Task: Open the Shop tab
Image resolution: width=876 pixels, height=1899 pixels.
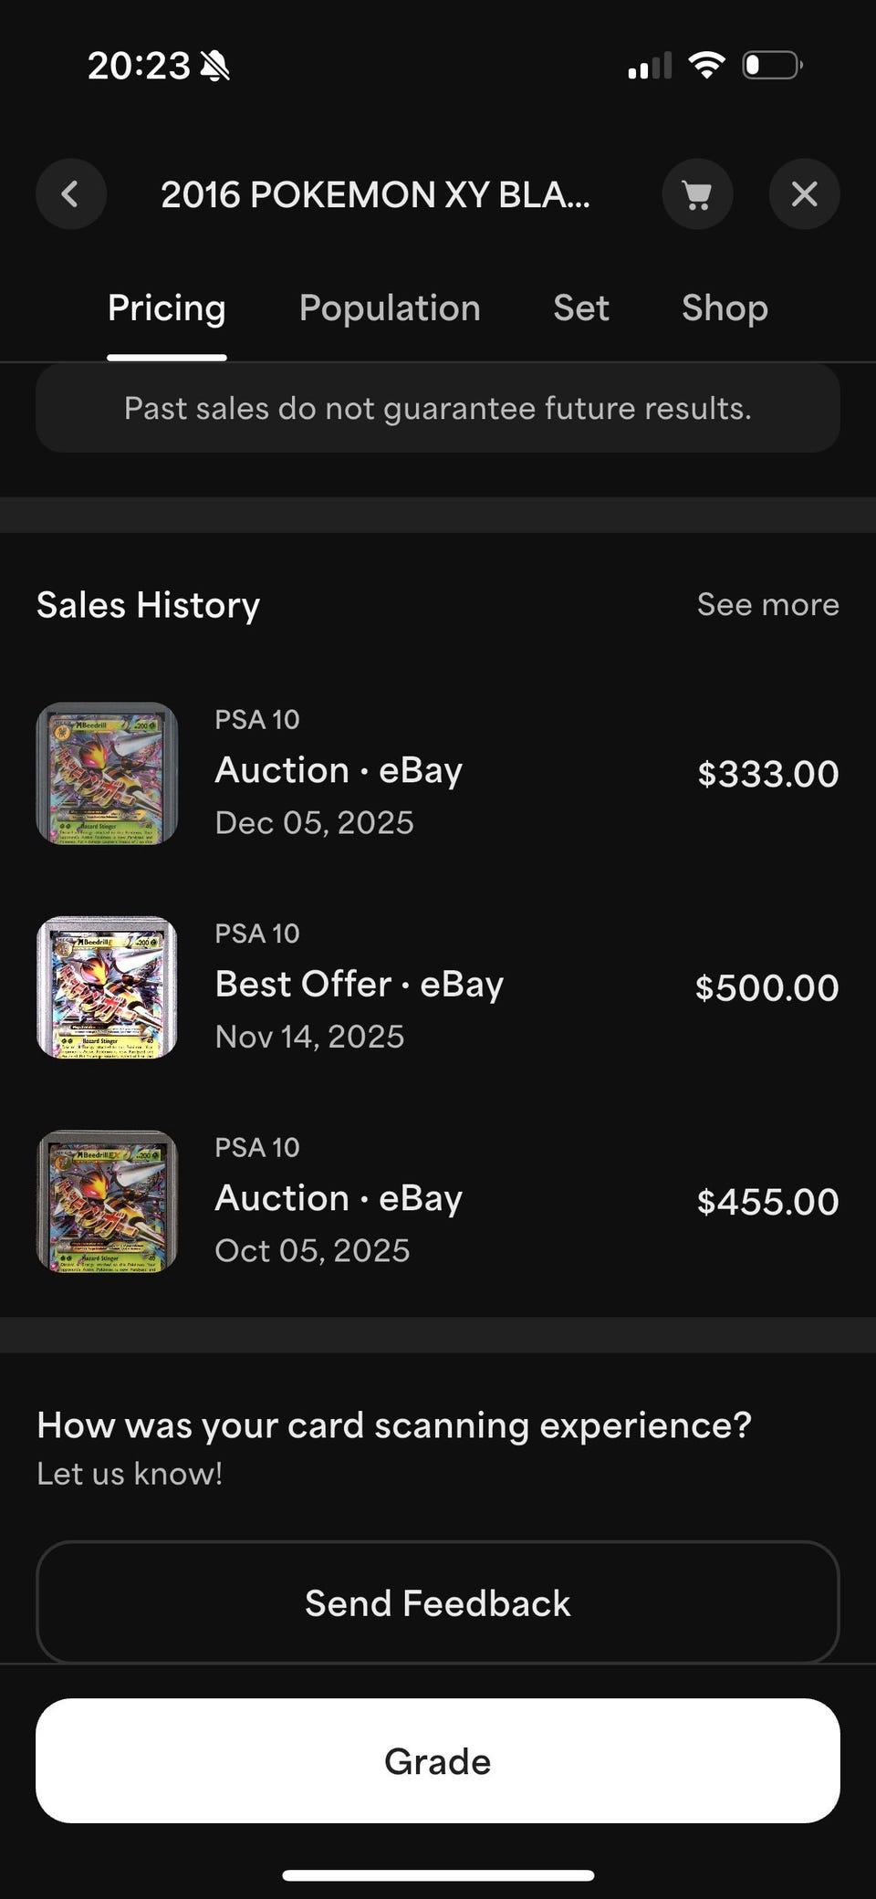Action: (x=725, y=308)
